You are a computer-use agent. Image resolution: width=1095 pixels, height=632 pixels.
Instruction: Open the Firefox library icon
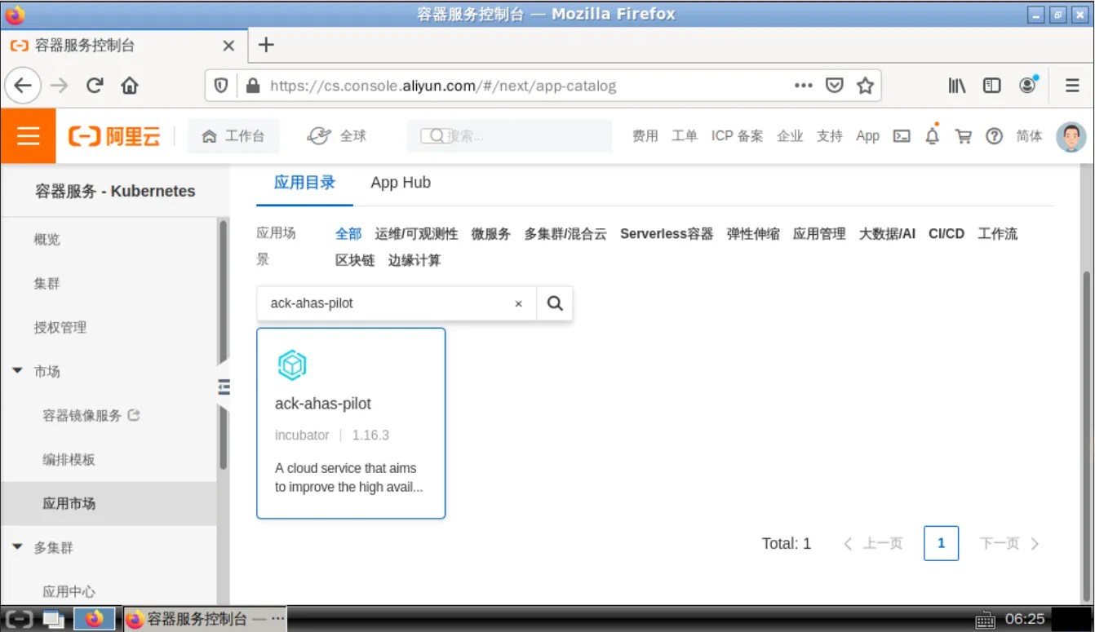pos(957,86)
